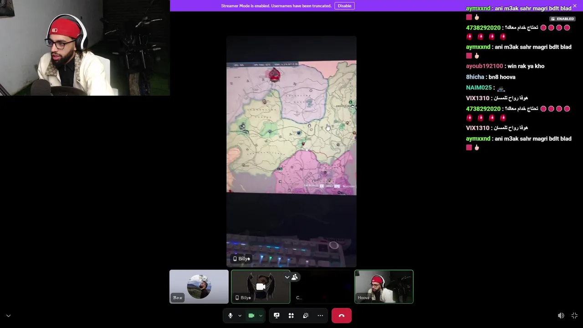The width and height of the screenshot is (583, 328).
Task: Dismiss the Streamer Mode banner
Action: (x=575, y=6)
